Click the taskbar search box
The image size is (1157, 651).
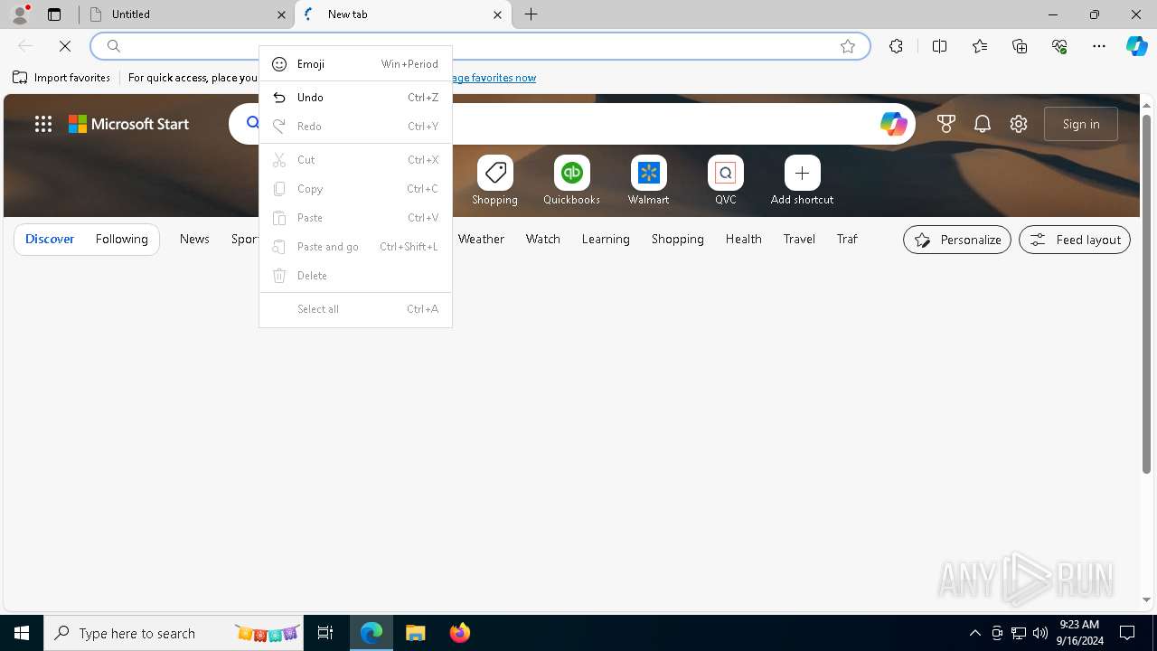click(x=174, y=633)
